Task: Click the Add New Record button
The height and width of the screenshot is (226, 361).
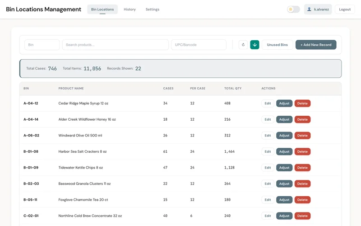Action: (316, 45)
